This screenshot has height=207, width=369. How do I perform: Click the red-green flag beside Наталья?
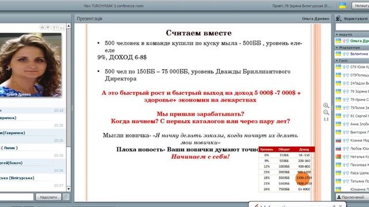click(x=338, y=156)
